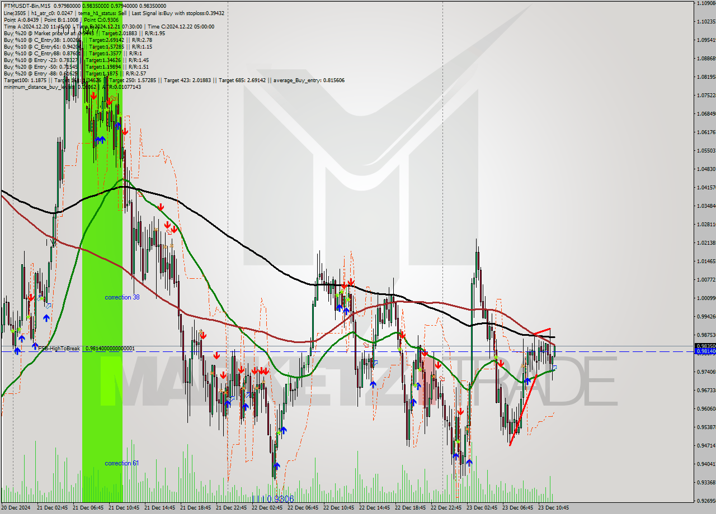
Task: Click the 'Buy %10 @ C_Entry61' line
Action: 78,46
